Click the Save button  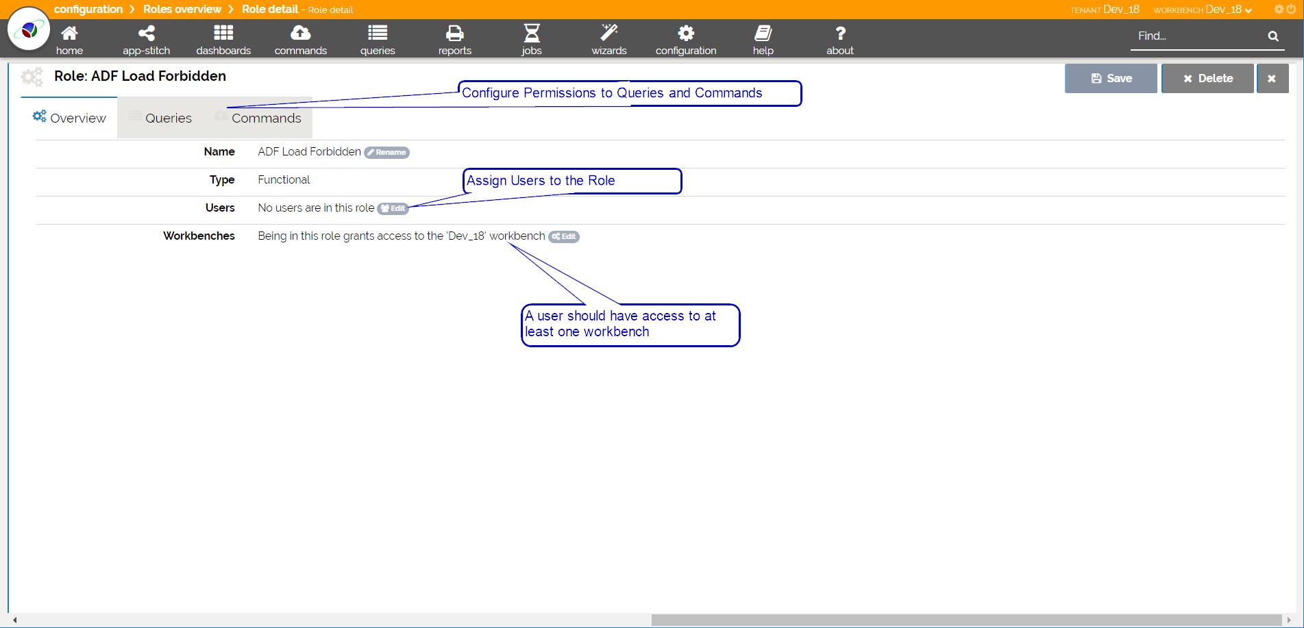click(x=1110, y=79)
